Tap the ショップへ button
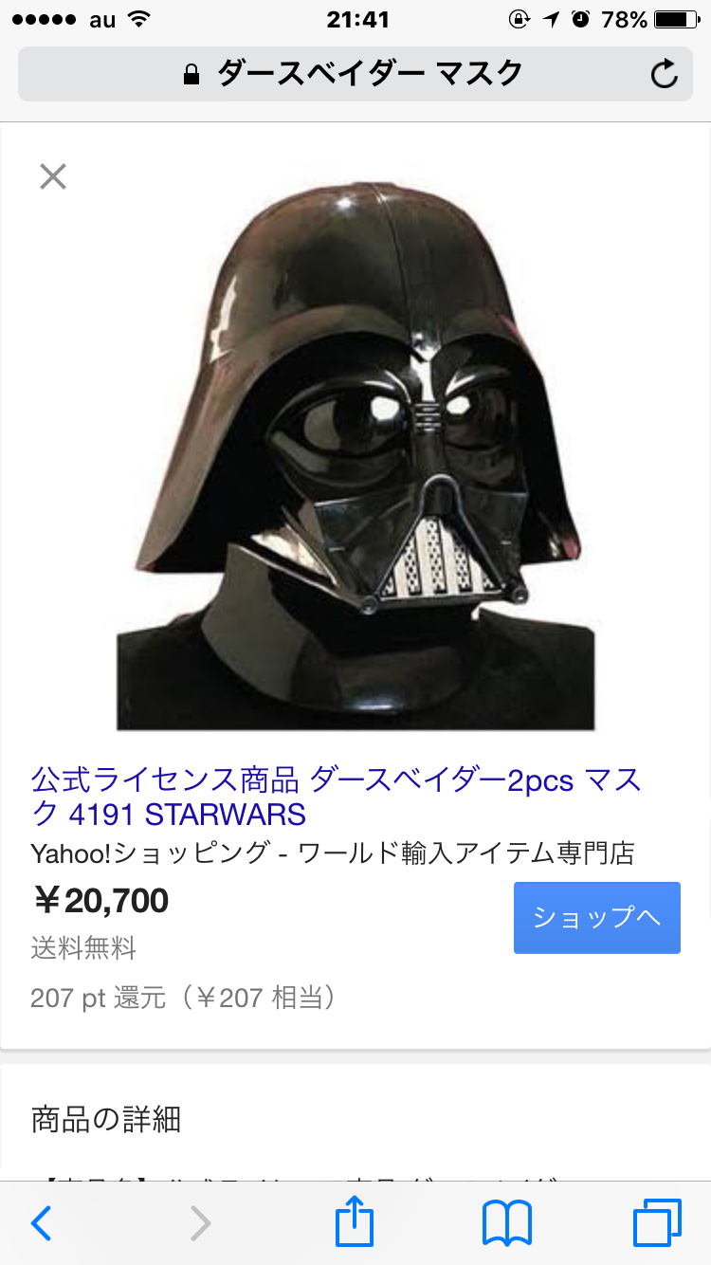 (x=597, y=917)
